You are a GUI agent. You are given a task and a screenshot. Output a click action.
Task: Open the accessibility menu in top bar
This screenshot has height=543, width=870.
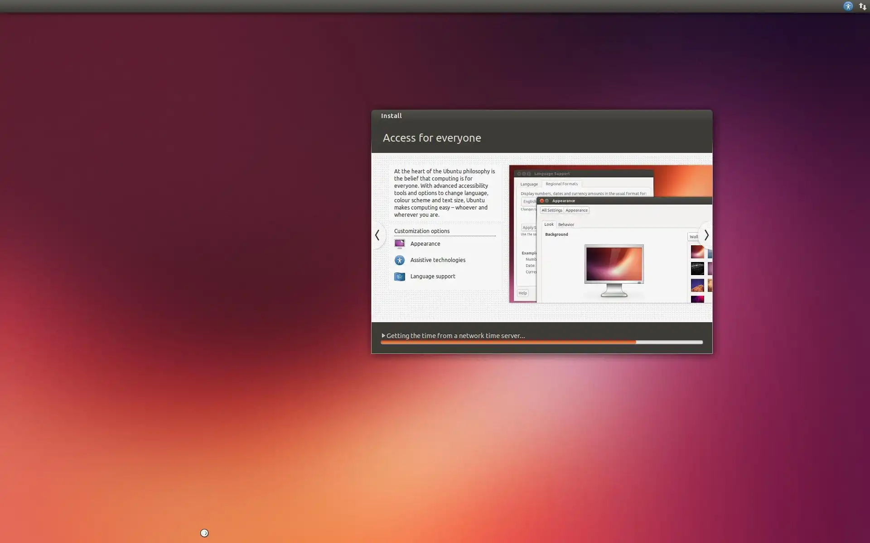tap(848, 6)
